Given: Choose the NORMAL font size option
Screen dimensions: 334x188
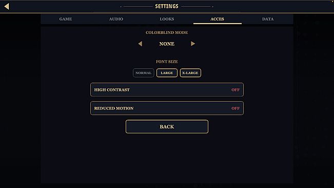Looking at the screenshot, I should [x=143, y=73].
